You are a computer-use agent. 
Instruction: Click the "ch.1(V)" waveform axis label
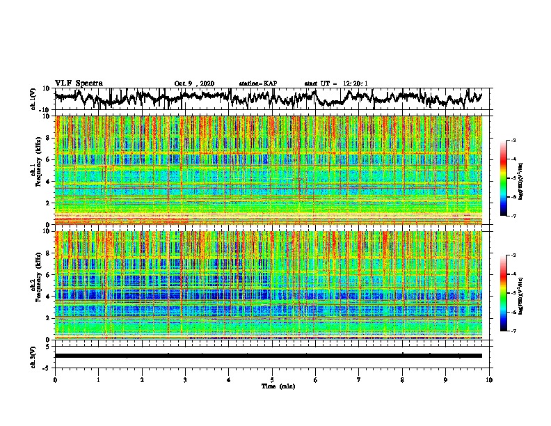(34, 99)
